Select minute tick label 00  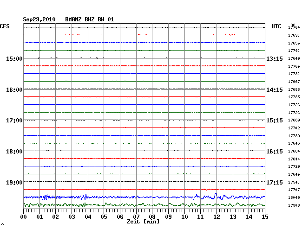[24, 216]
